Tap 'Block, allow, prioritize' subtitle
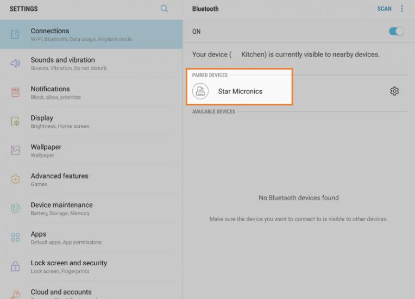The width and height of the screenshot is (415, 299). pyautogui.click(x=55, y=97)
